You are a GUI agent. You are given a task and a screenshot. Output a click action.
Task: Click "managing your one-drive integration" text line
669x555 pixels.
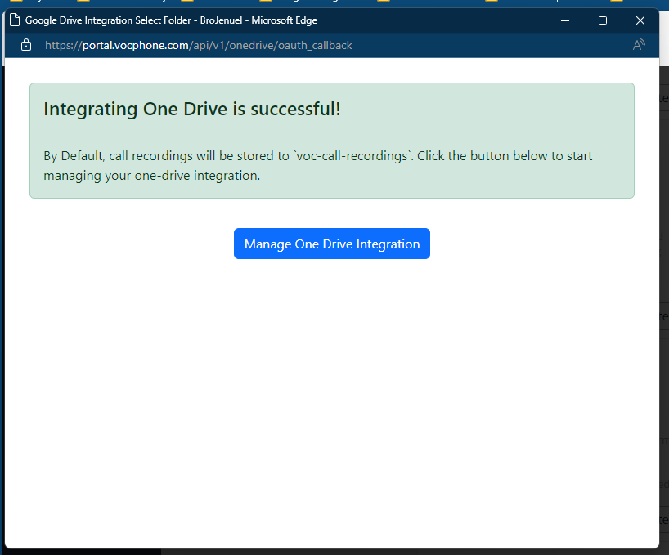point(151,175)
